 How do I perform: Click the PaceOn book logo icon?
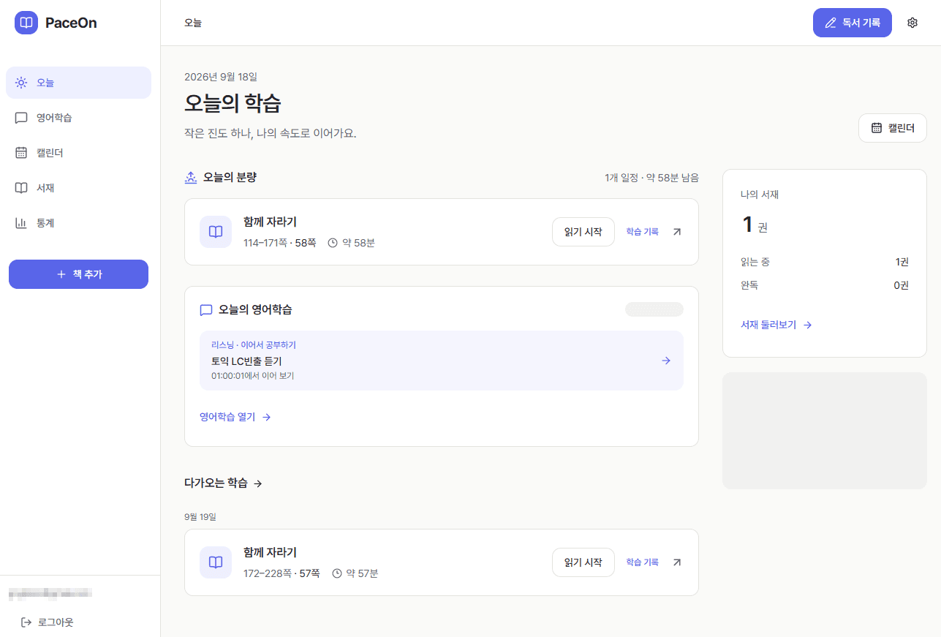pos(26,23)
